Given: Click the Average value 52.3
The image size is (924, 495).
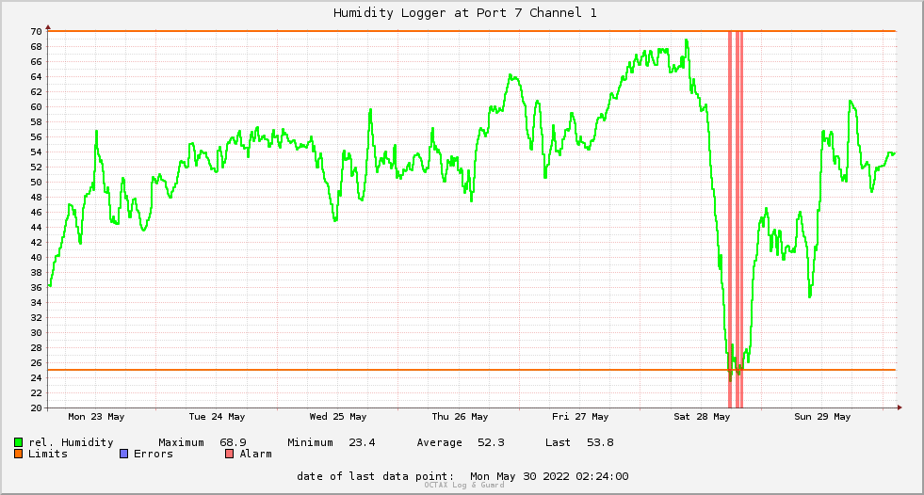Looking at the screenshot, I should (491, 442).
